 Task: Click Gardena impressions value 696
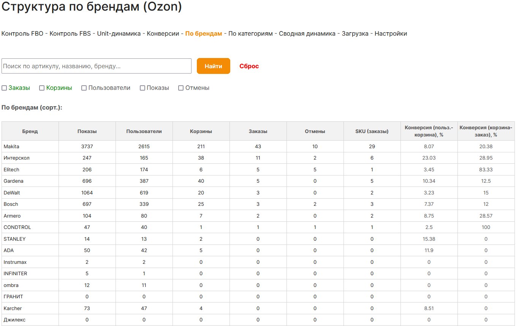87,181
